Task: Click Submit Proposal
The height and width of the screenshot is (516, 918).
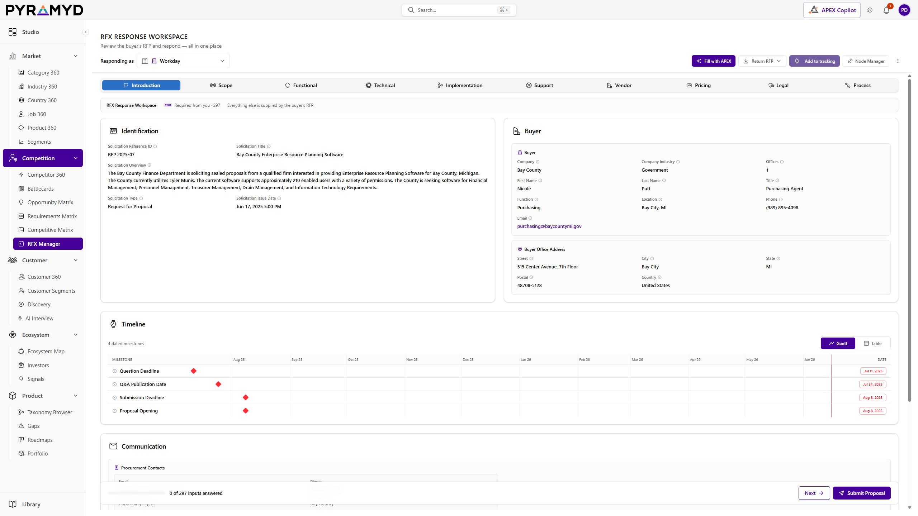Action: tap(862, 493)
